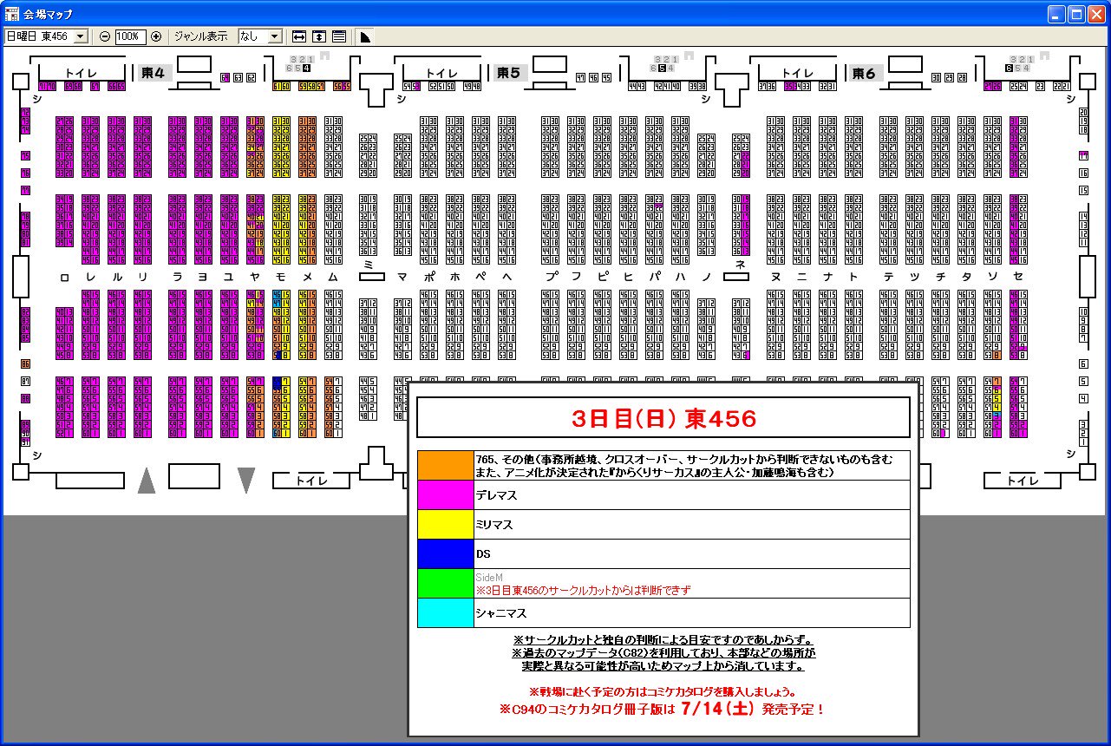1111x746 pixels.
Task: Click the ミリマス legend text
Action: (x=494, y=524)
